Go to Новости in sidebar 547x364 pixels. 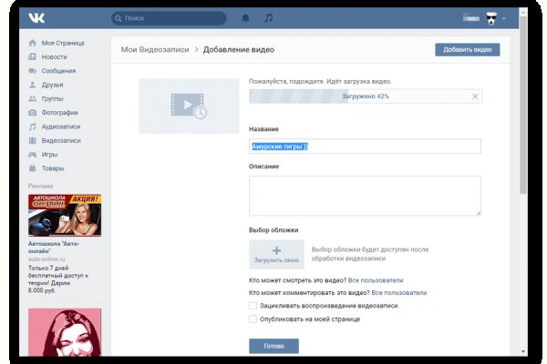[54, 56]
